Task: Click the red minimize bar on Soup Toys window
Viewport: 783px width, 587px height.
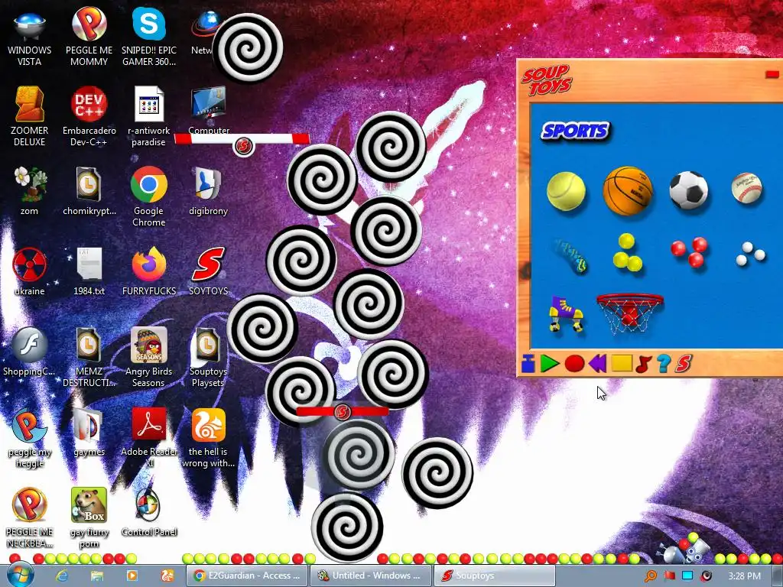Action: pyautogui.click(x=772, y=74)
